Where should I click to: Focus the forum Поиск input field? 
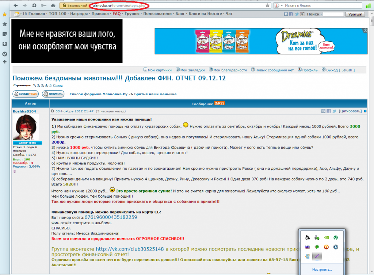[x=333, y=14]
